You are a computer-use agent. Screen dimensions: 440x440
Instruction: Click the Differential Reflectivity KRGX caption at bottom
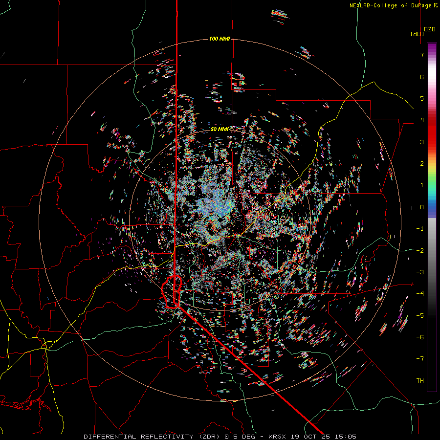[220, 437]
